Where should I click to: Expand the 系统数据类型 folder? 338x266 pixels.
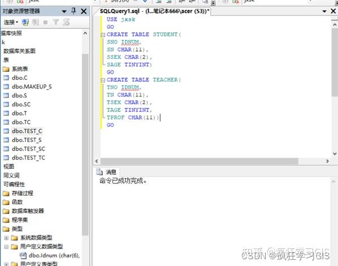[6, 238]
